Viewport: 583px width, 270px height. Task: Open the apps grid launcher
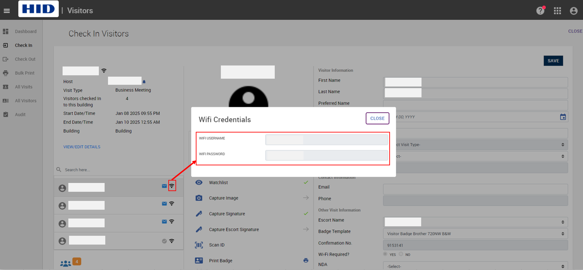pyautogui.click(x=557, y=11)
